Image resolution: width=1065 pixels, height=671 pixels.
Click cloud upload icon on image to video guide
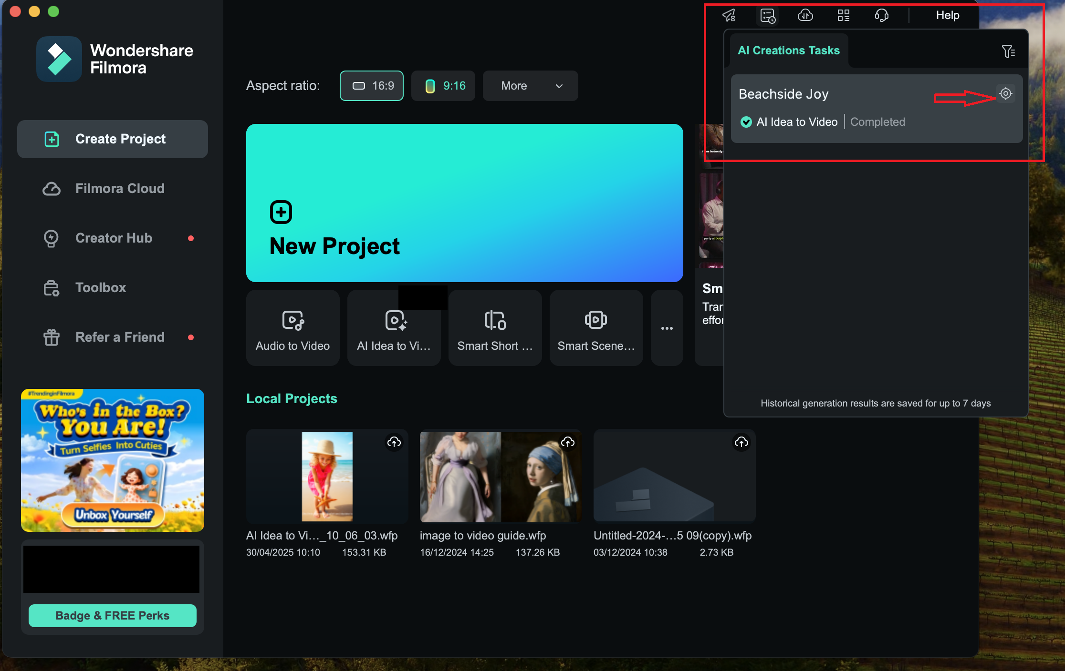(x=567, y=443)
